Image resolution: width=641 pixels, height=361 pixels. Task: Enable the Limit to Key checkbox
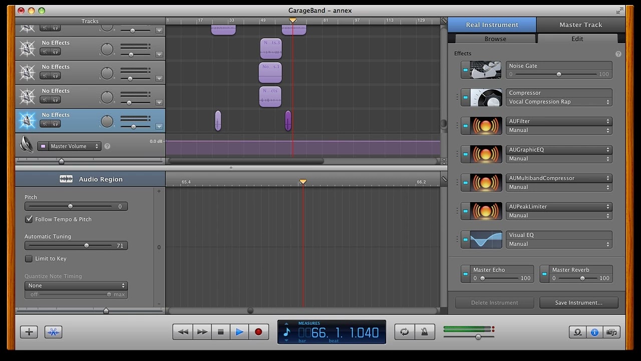pos(29,259)
